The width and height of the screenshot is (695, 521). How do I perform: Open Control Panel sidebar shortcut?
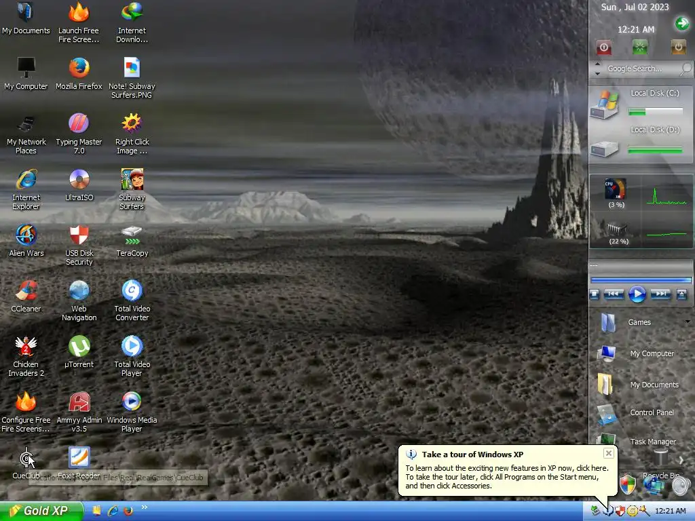point(636,413)
